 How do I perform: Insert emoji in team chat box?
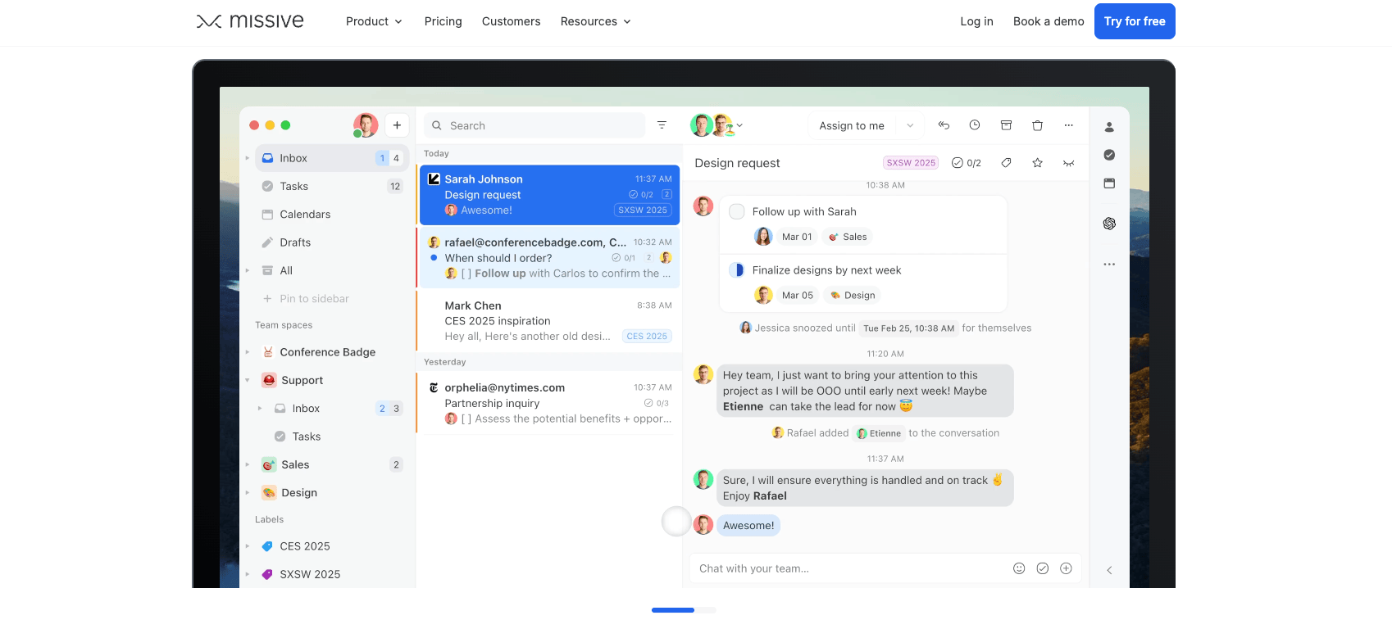[1019, 568]
